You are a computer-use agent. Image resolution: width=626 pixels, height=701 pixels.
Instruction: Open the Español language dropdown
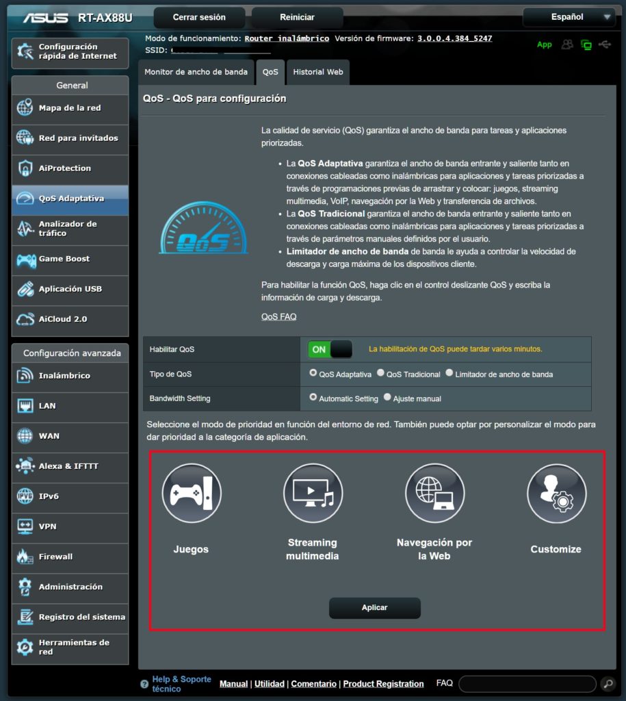pyautogui.click(x=569, y=17)
